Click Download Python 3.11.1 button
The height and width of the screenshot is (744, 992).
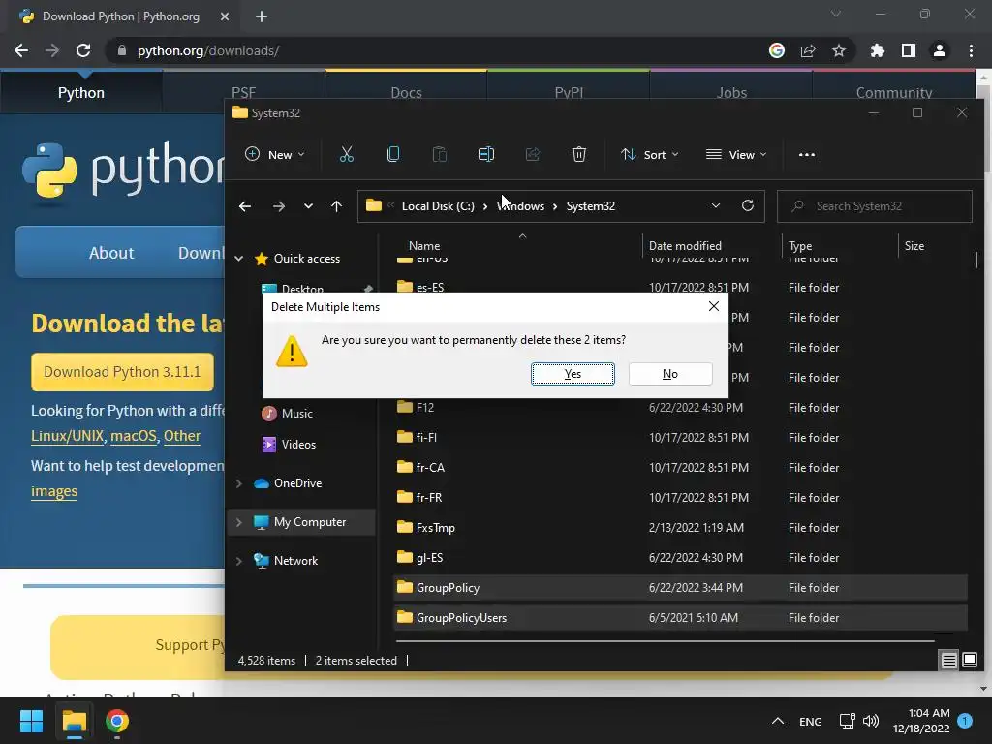click(x=122, y=371)
